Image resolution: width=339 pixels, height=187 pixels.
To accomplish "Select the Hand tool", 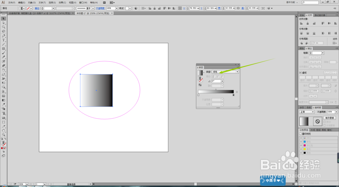I will point(3,131).
